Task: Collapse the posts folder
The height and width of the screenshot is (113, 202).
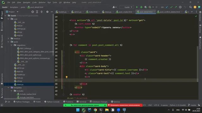Action: click(9, 42)
